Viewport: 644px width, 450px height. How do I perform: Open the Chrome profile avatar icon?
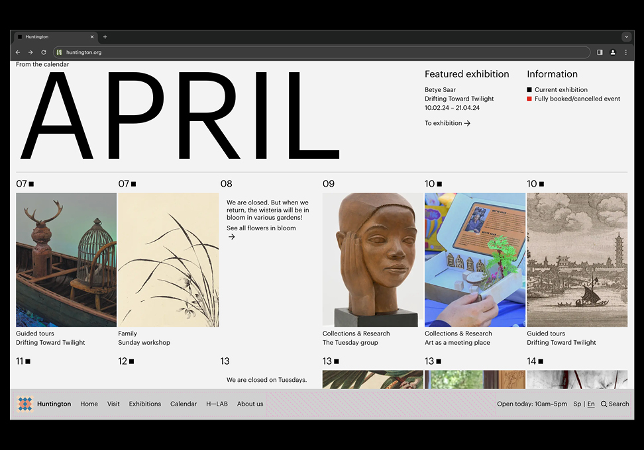pyautogui.click(x=613, y=52)
